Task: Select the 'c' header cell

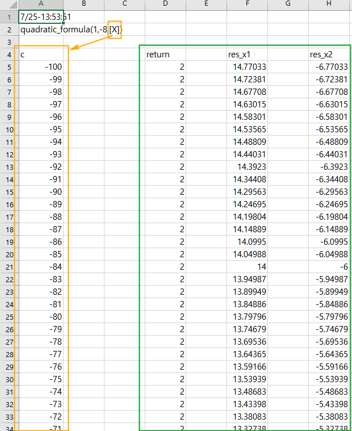Action: tap(41, 55)
